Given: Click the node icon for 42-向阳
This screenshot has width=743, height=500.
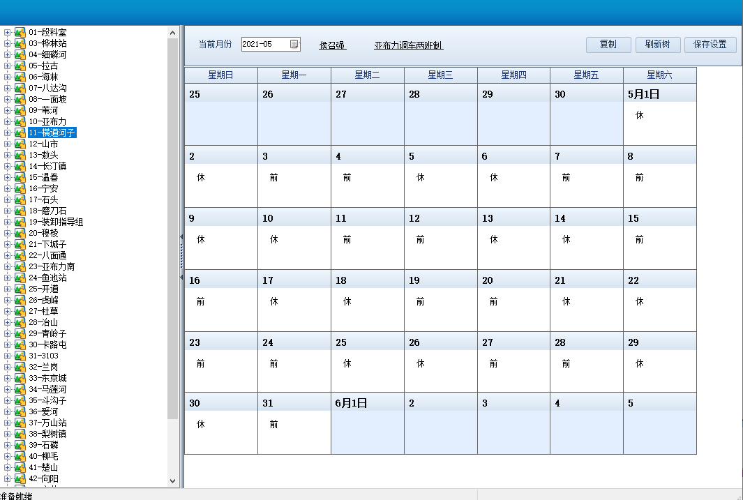Looking at the screenshot, I should 20,478.
